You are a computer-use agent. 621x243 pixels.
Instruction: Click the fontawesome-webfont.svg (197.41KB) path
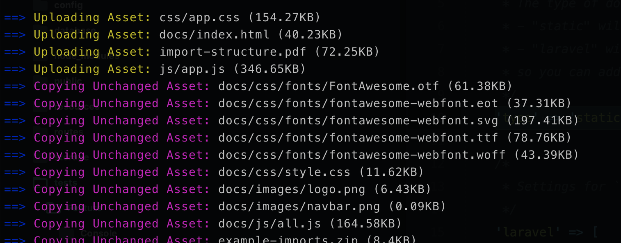[x=398, y=121]
